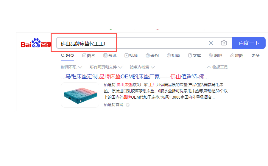Click the 百度一下 search button

[x=249, y=43]
